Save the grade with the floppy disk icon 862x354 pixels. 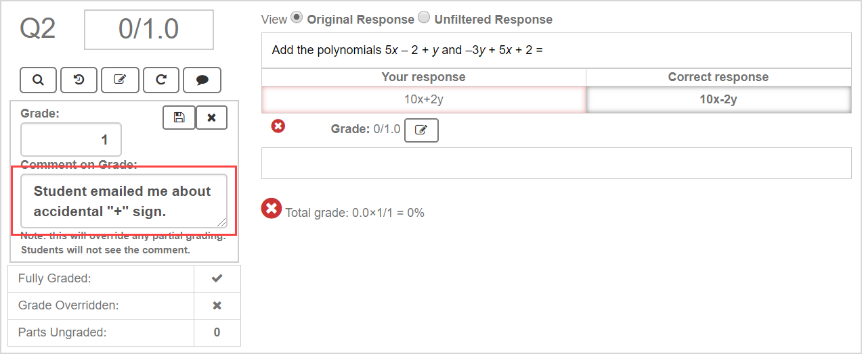tap(179, 118)
